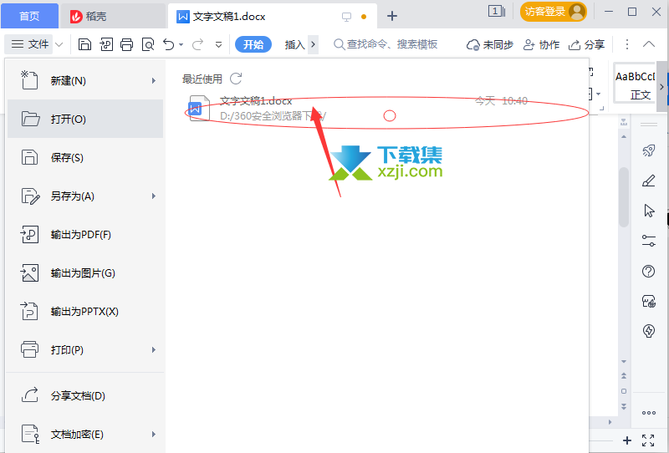
Task: Select the cursor arrow tool in the sidebar
Action: pyautogui.click(x=649, y=211)
